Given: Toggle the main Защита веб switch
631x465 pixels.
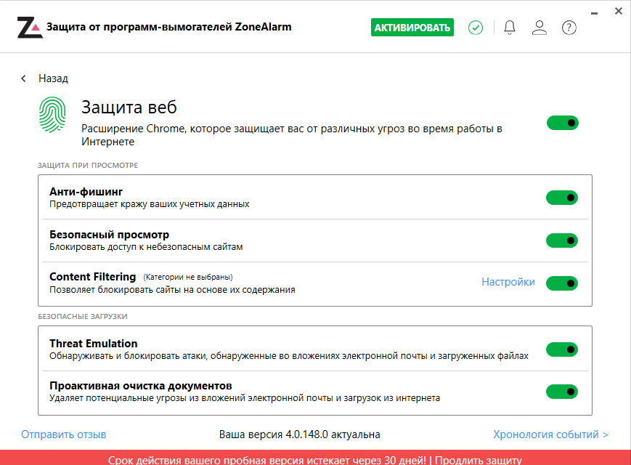Looking at the screenshot, I should tap(563, 123).
